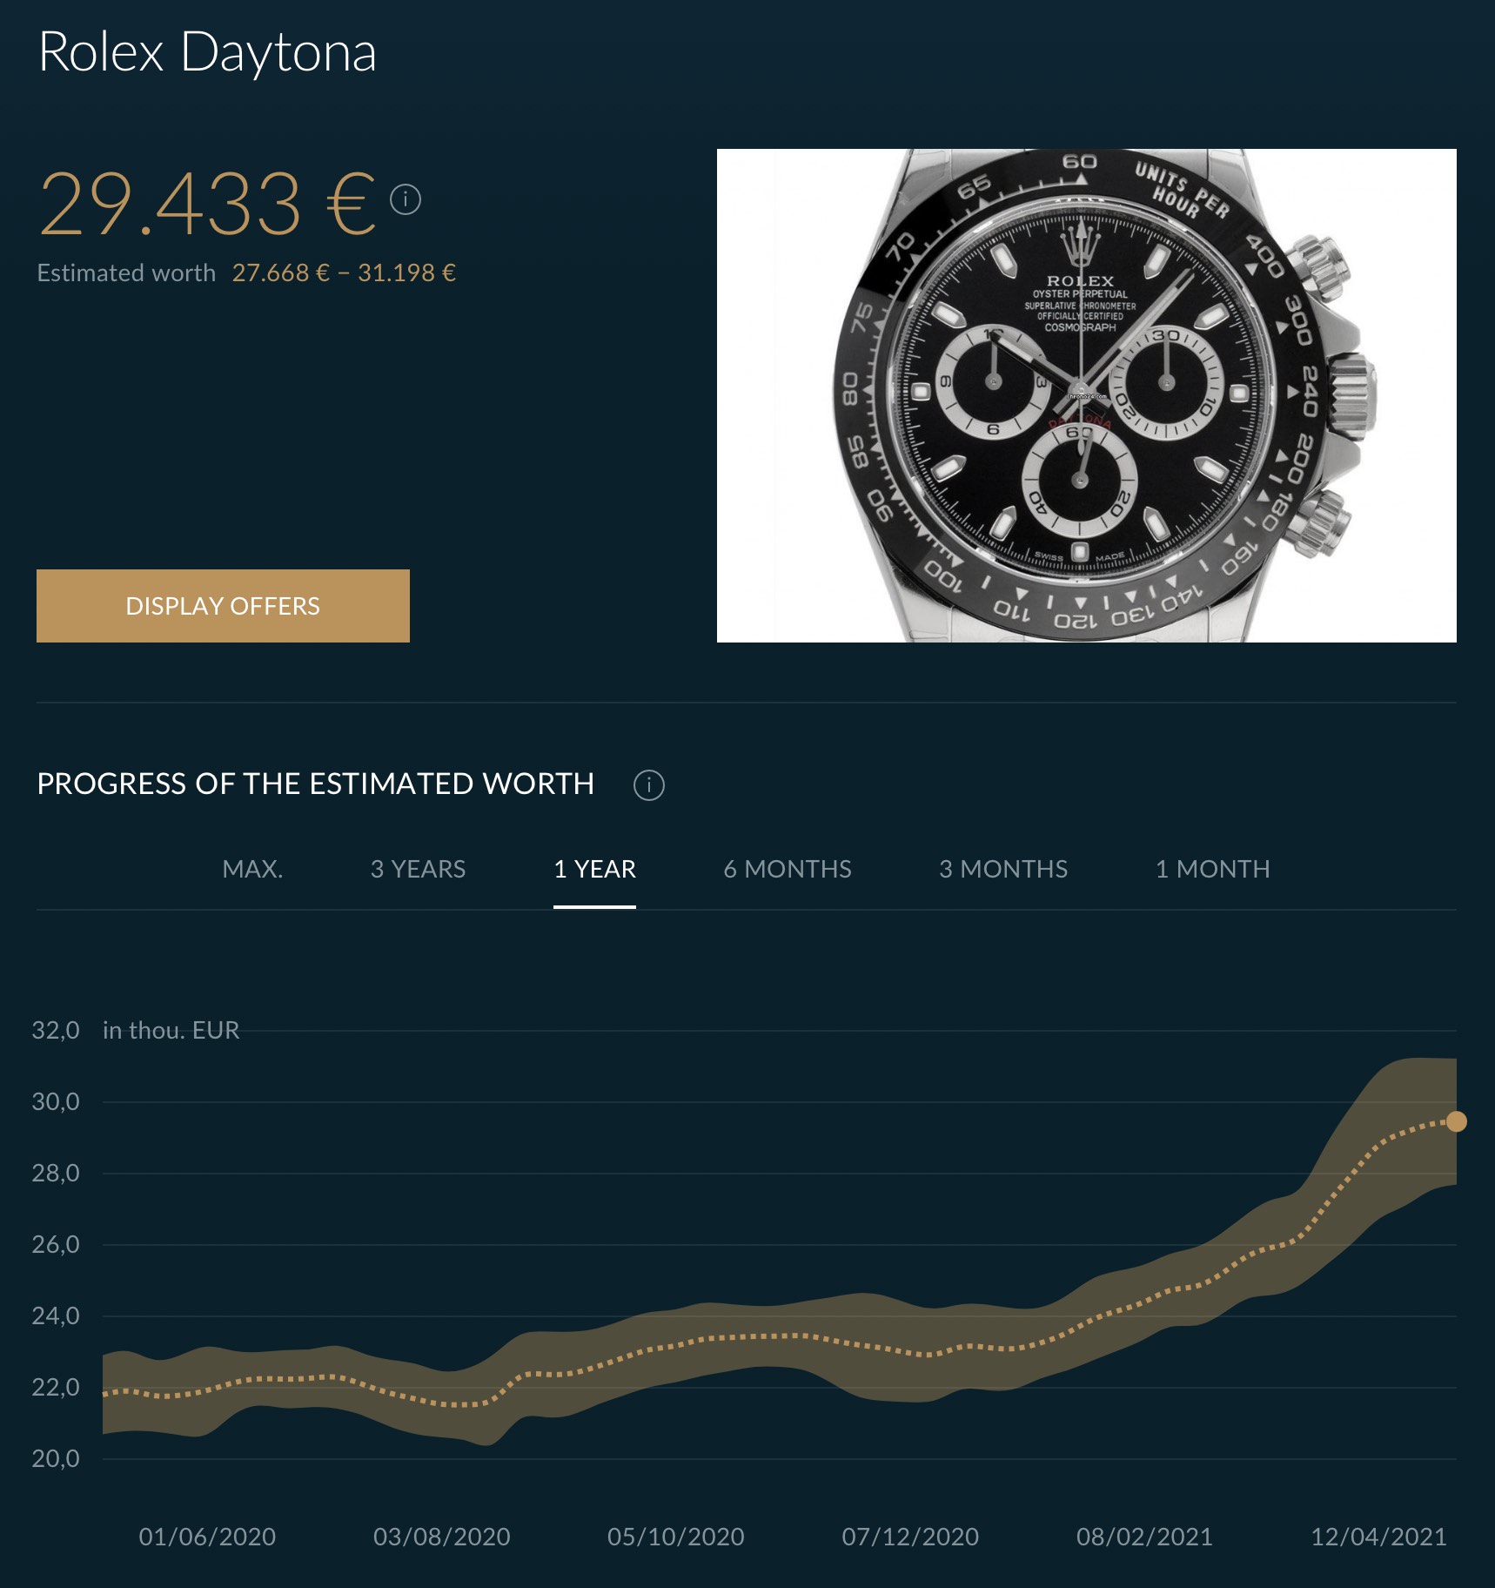Select the 3 Years tab

click(x=418, y=869)
